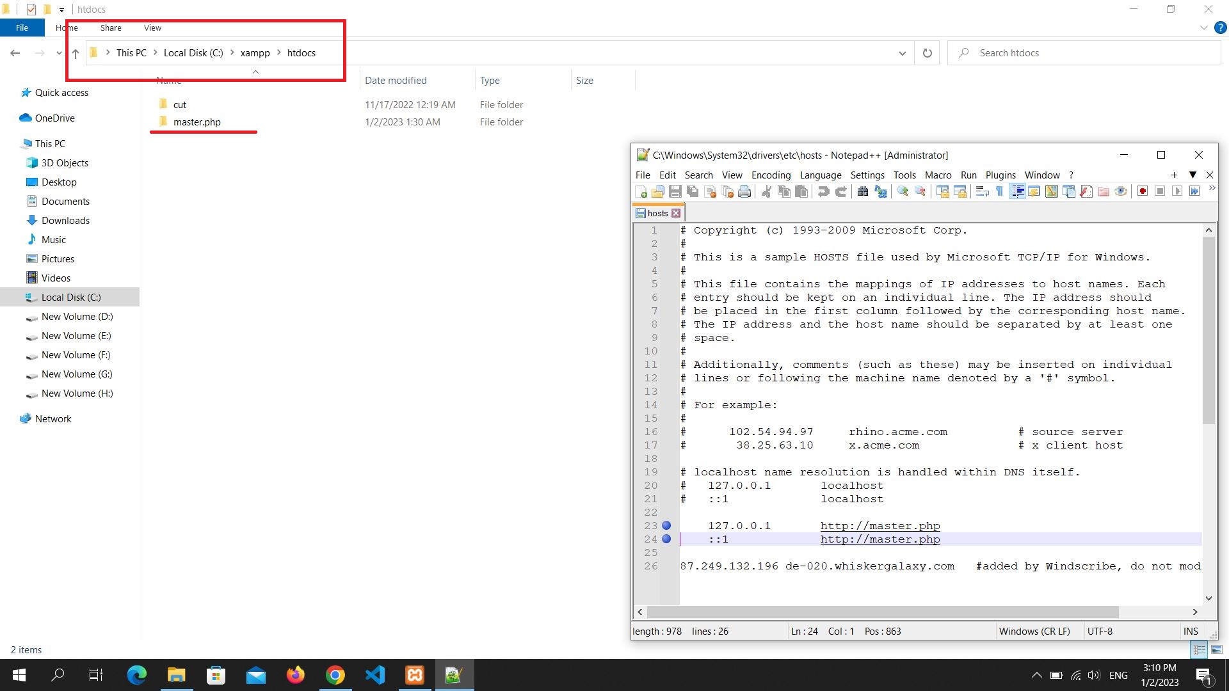The image size is (1229, 691).
Task: Click Run macro multiple times icon
Action: coord(1194,191)
